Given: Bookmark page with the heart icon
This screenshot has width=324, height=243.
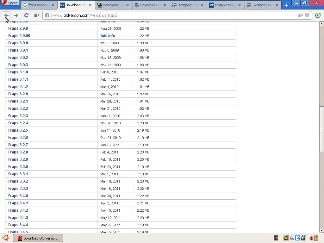Looking at the screenshot, I should [307, 15].
